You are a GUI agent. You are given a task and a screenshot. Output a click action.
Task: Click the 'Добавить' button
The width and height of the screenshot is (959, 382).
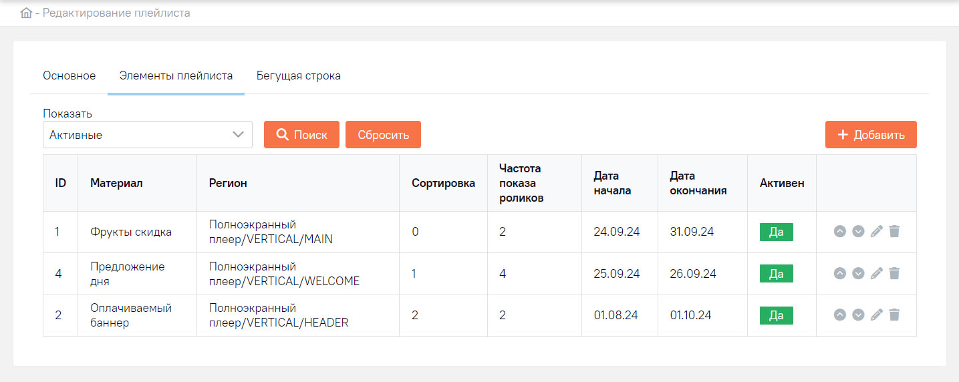[x=871, y=135]
